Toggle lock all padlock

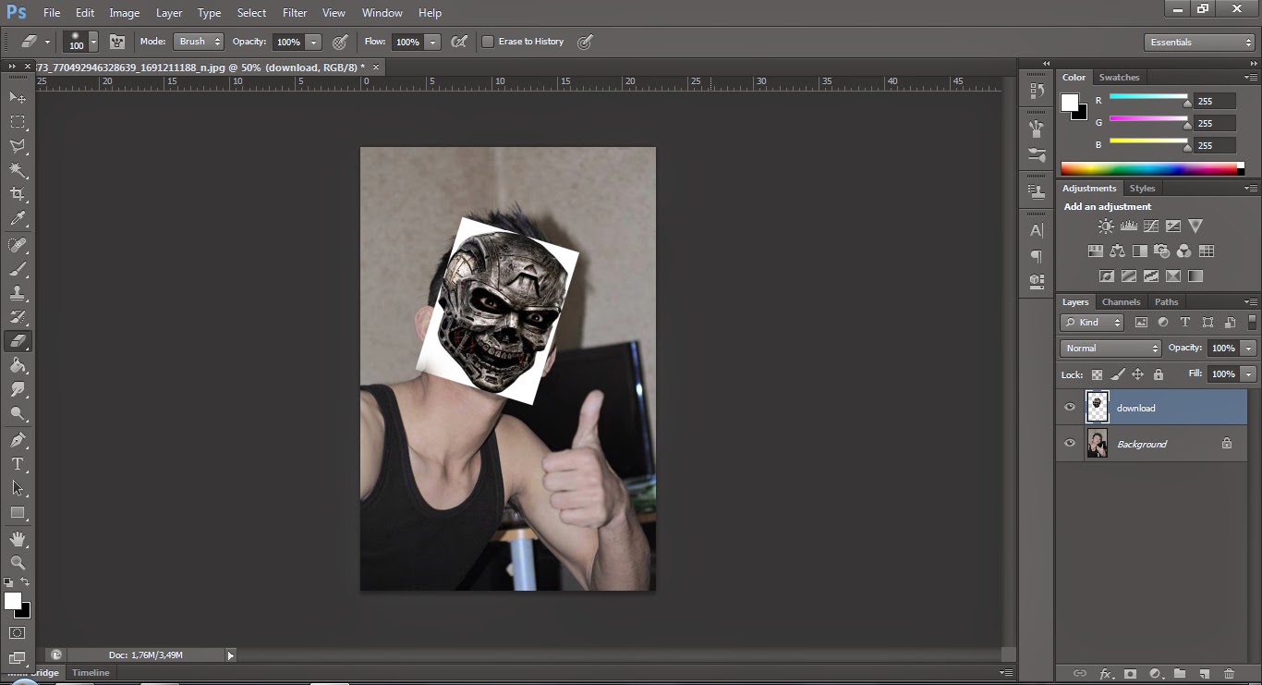coord(1159,374)
